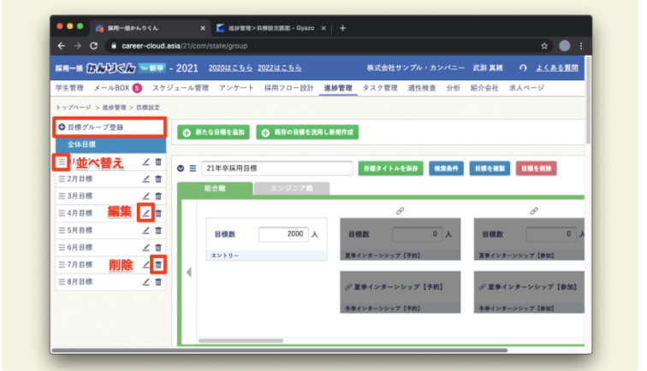Click 目標グループ登録 in the sidebar
647x371 pixels.
110,127
